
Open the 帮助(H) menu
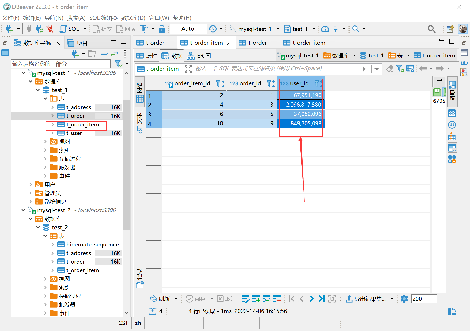point(182,18)
